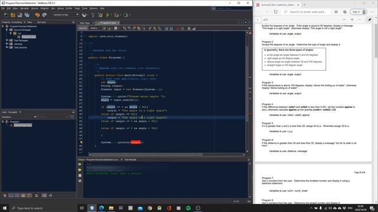Click the orange Undo arrow icon
This screenshot has height=212, width=378.
(37, 15)
